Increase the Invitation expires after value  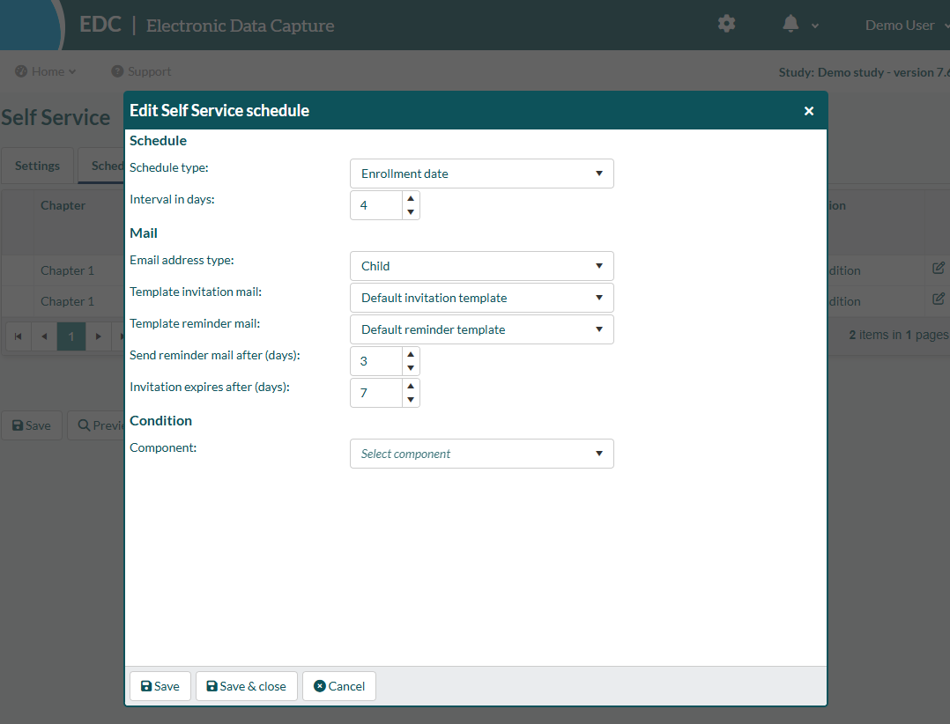click(x=411, y=386)
